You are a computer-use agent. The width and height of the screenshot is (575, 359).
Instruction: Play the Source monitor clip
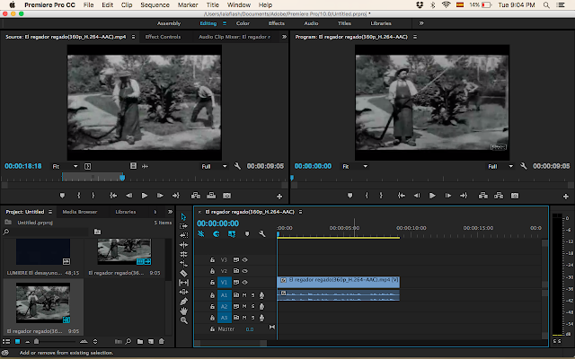click(145, 196)
